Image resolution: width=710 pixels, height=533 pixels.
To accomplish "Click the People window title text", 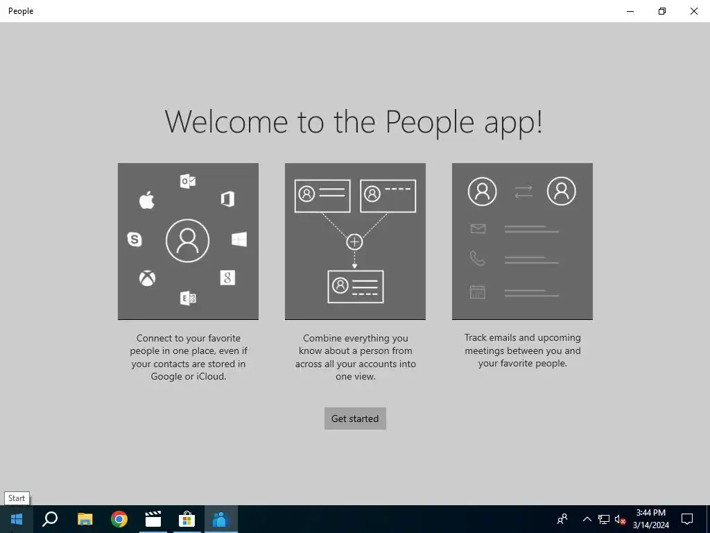I will click(x=21, y=11).
